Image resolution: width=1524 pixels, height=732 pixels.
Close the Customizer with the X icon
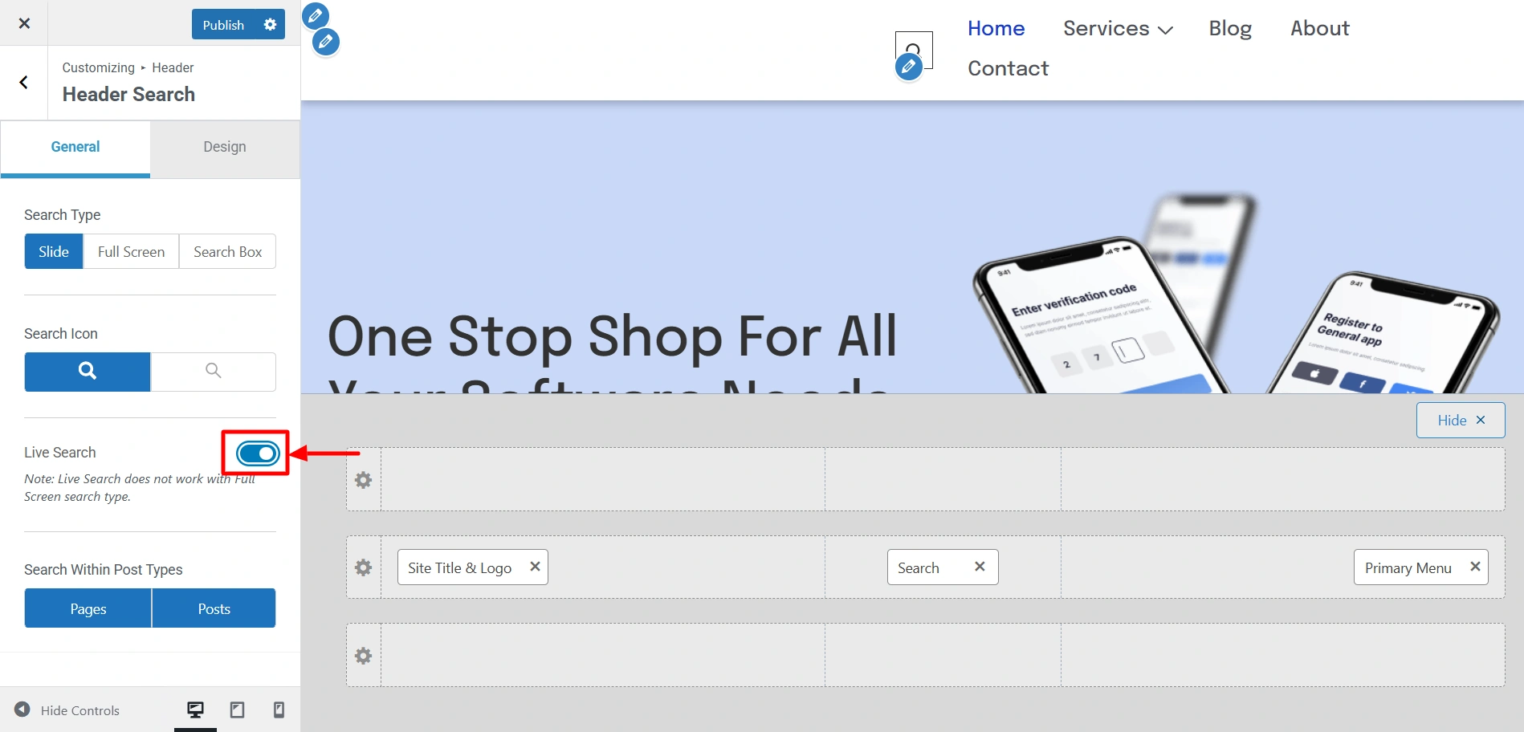coord(24,23)
